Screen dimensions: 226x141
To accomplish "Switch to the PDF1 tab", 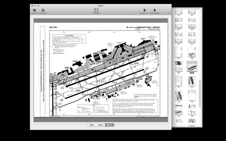I will 92,125.
